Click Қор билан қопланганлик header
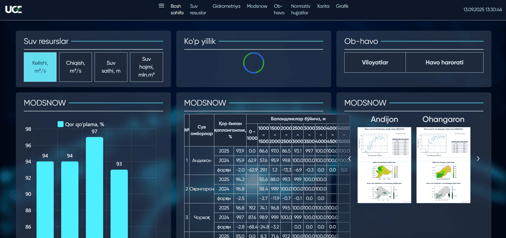 (x=230, y=130)
